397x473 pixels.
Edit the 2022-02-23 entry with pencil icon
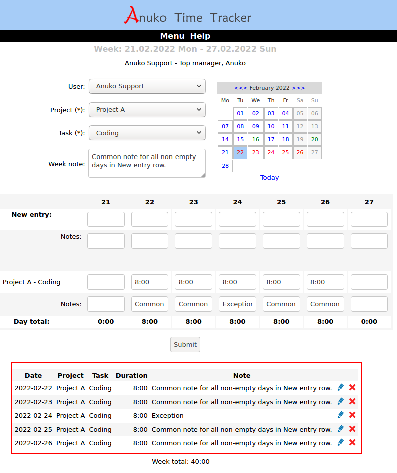341,401
